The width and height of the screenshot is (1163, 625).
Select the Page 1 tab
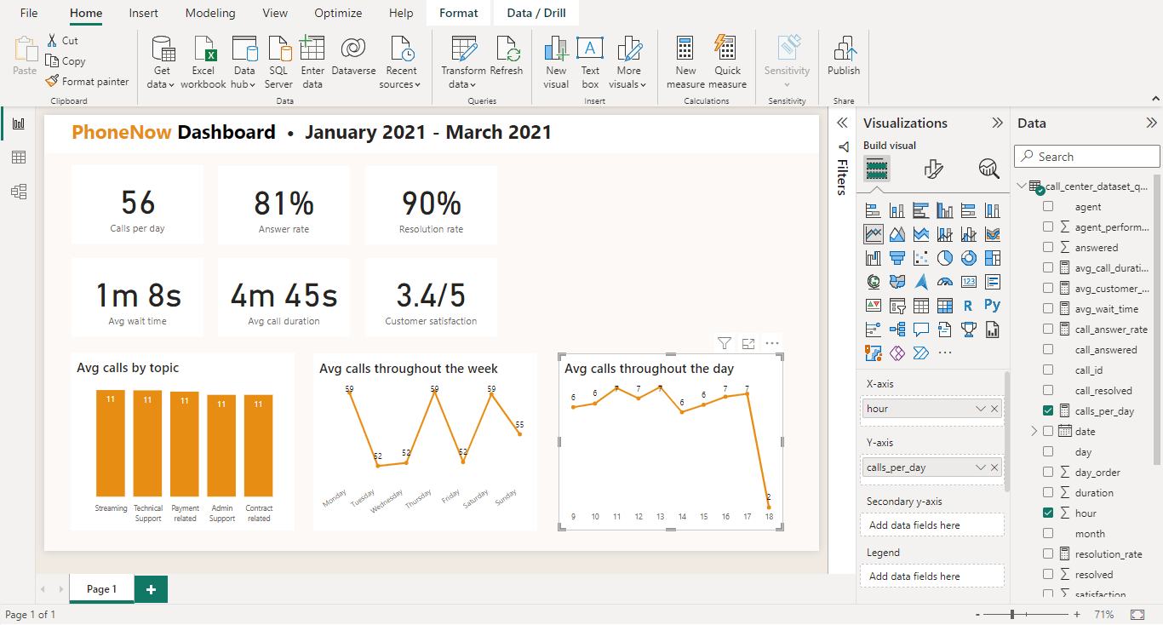point(101,589)
